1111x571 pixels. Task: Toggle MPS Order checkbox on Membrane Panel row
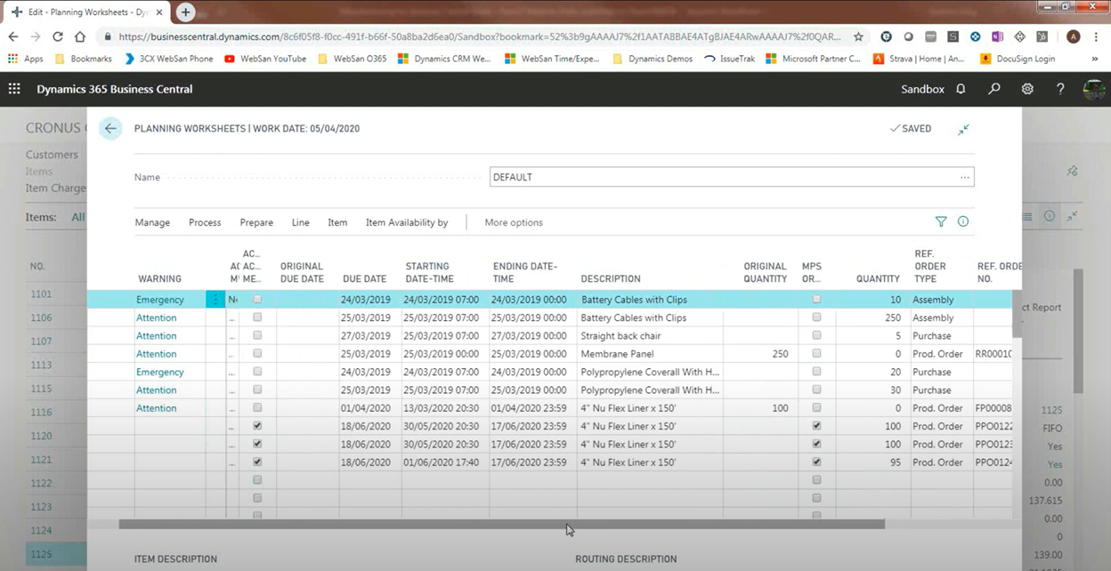[x=816, y=354]
